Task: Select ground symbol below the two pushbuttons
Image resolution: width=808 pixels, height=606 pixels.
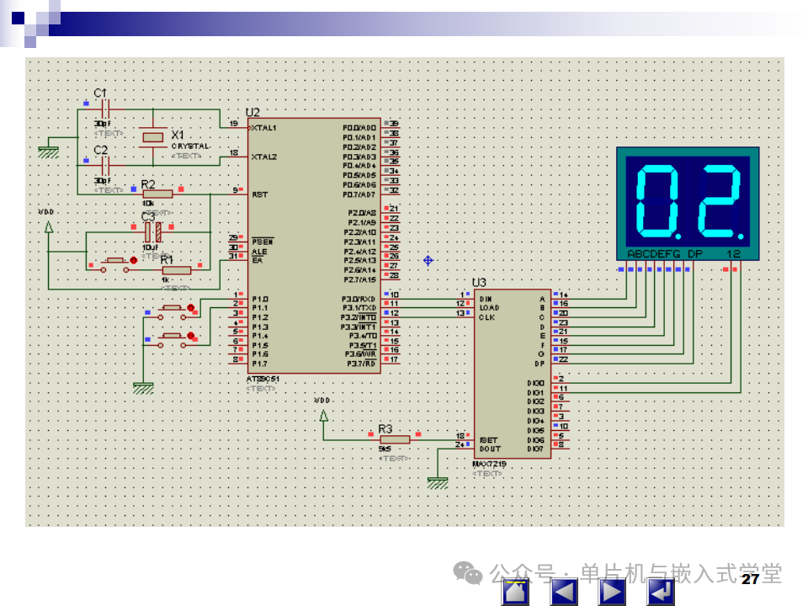Action: 143,388
